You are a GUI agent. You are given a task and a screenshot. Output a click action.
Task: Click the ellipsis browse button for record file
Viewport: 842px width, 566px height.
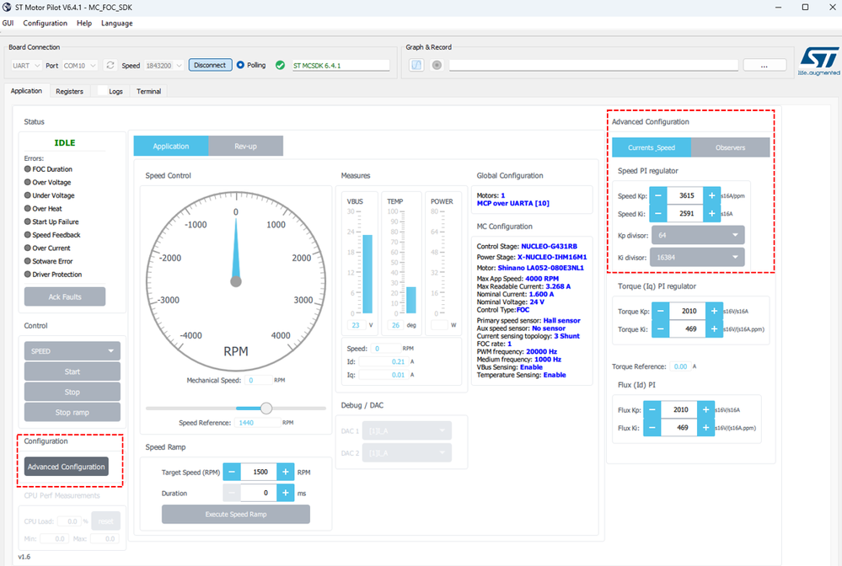pyautogui.click(x=764, y=66)
